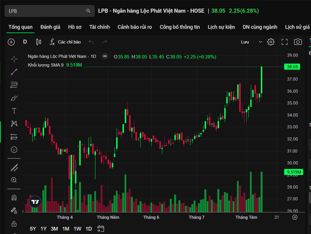The image size is (311, 234).
Task: Click the Tháng Tám time axis label
Action: pyautogui.click(x=246, y=217)
